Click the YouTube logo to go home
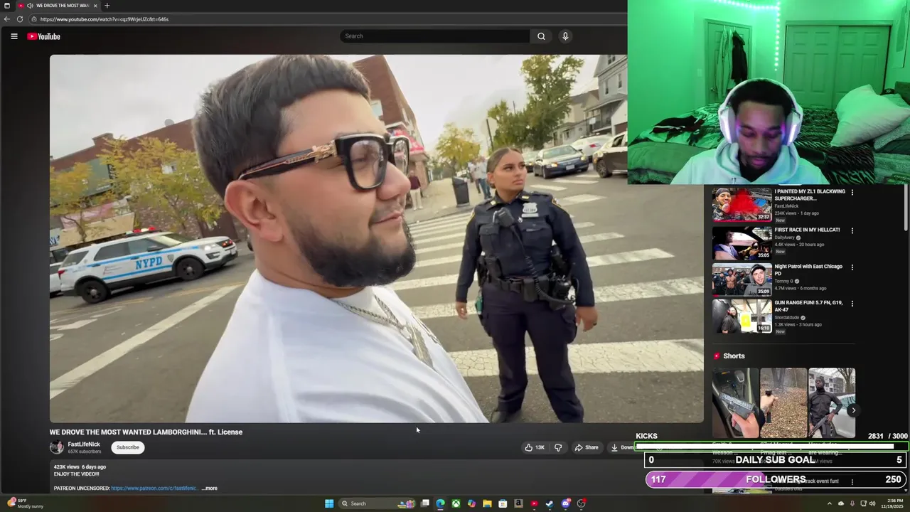 44,36
